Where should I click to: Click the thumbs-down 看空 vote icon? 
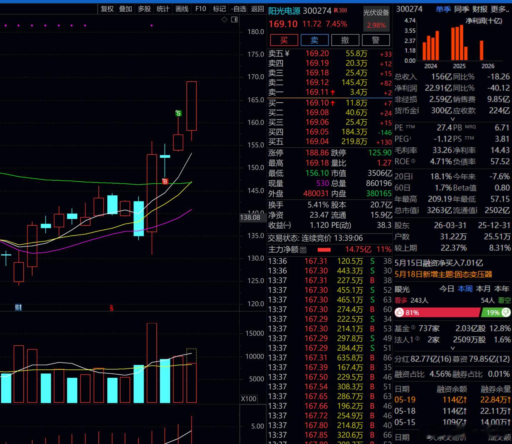(506, 313)
